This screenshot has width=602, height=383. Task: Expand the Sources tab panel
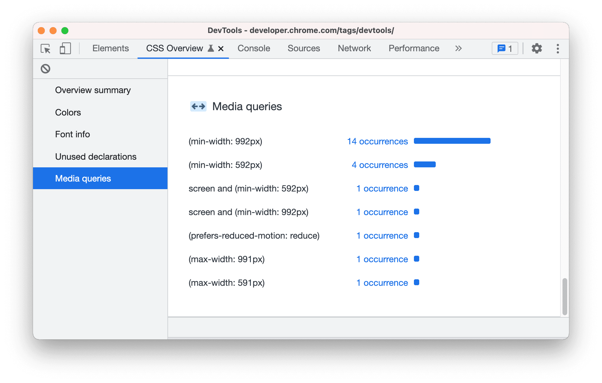click(304, 48)
